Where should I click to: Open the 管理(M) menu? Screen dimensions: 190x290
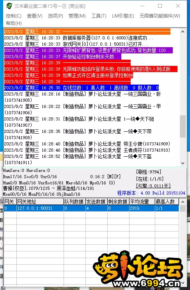(x=77, y=16)
